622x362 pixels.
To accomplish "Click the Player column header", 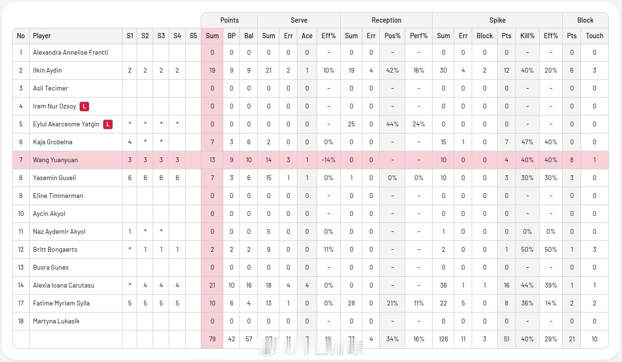I will click(x=42, y=36).
